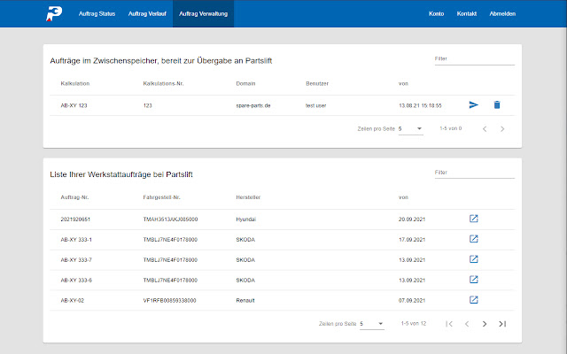Screen dimensions: 567x354
Task: Switch to Auftrag Verlauf tab
Action: [147, 14]
